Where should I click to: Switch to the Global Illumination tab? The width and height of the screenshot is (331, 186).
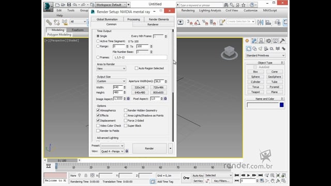pyautogui.click(x=107, y=19)
